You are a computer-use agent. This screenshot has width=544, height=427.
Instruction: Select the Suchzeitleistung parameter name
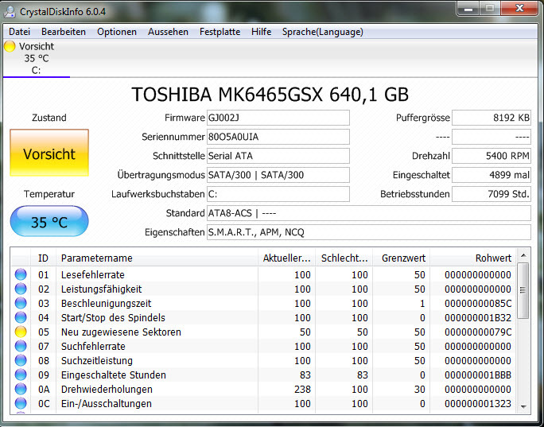97,361
